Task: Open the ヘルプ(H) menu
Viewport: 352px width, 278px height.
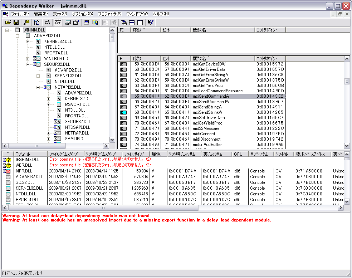Action: coord(161,14)
